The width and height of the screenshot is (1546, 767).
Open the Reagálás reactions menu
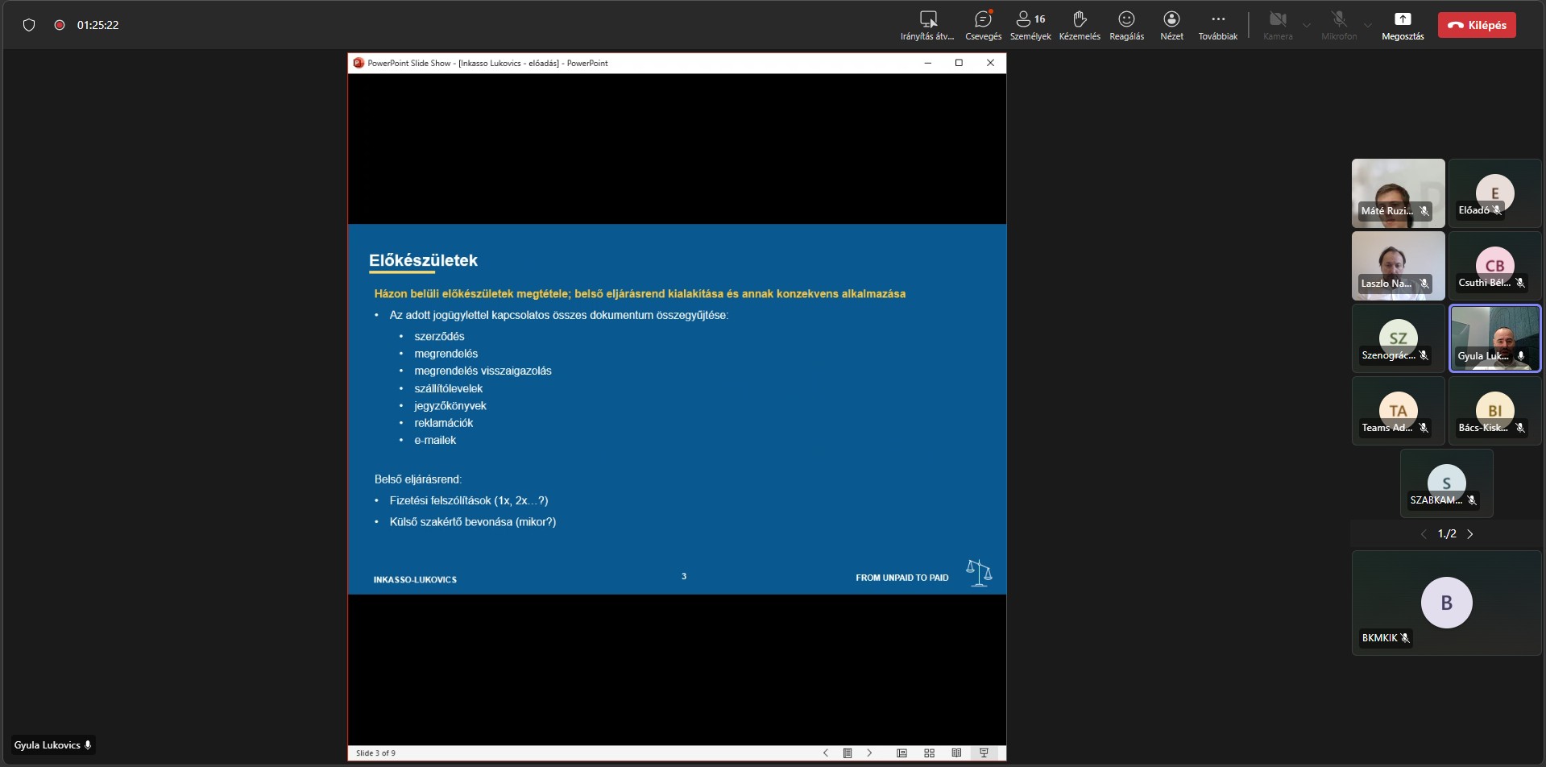click(x=1126, y=24)
